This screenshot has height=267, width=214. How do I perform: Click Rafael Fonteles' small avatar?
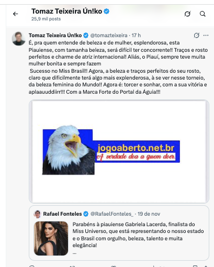[37, 214]
